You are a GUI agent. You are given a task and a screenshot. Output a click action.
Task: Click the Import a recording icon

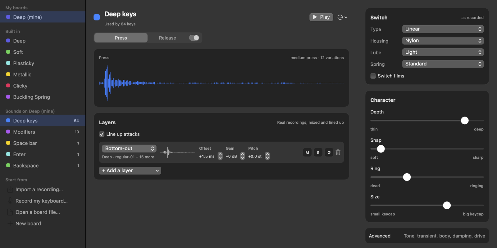click(x=10, y=189)
